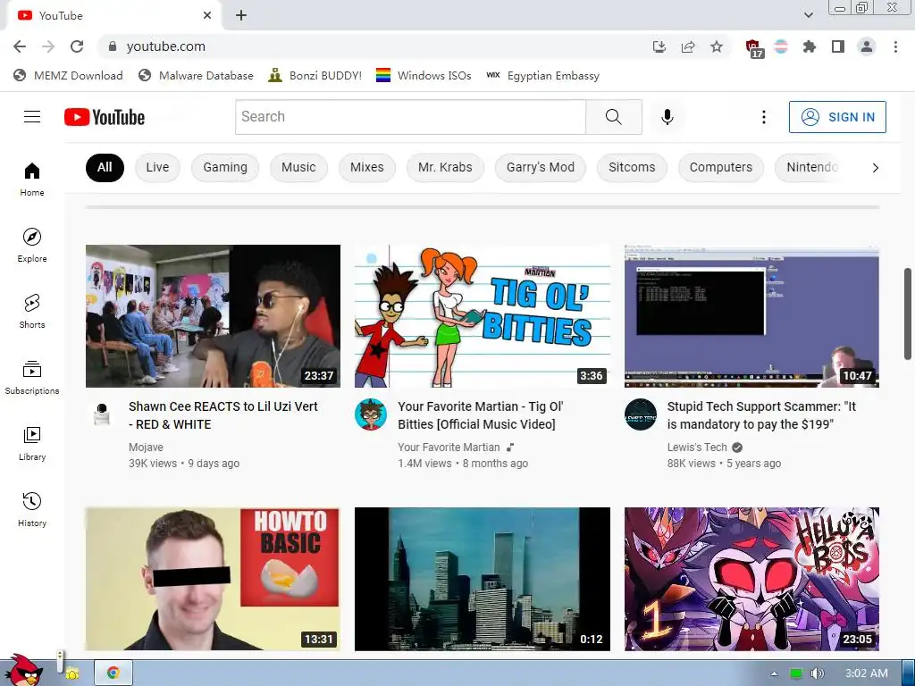
Task: Select the Sitcoms filter chip
Action: pyautogui.click(x=632, y=167)
